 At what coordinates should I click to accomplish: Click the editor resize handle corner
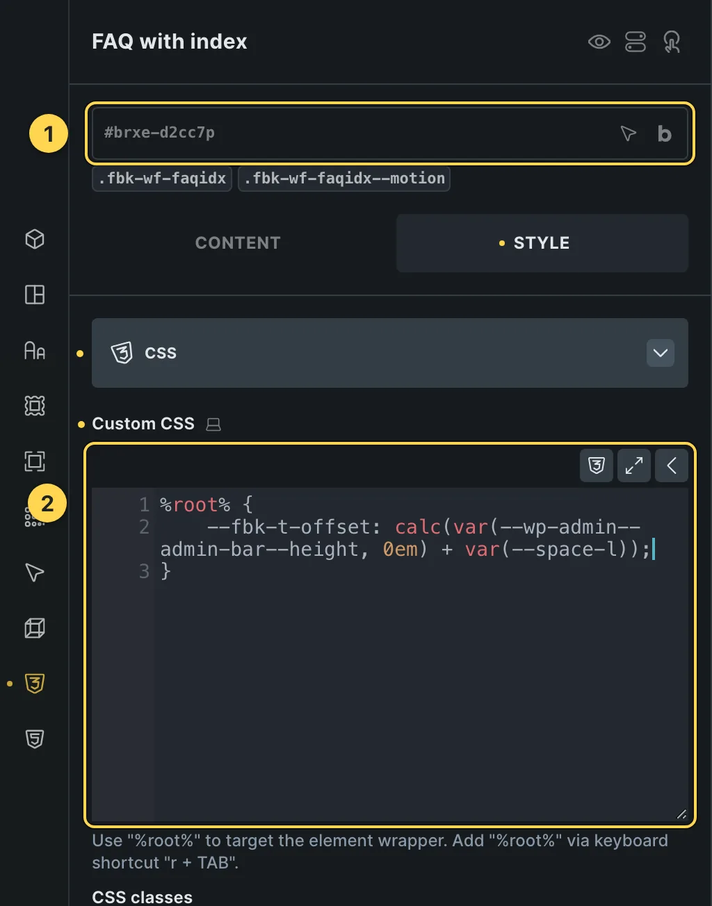681,815
